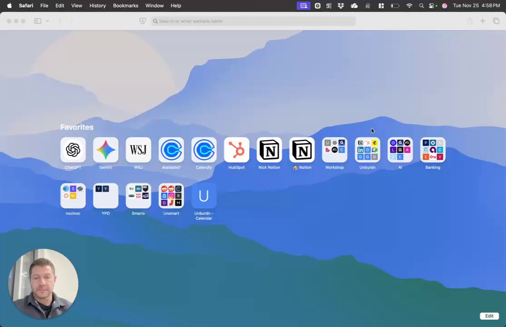Open the nocinoc favorites folder
506x327 pixels.
[x=73, y=196]
